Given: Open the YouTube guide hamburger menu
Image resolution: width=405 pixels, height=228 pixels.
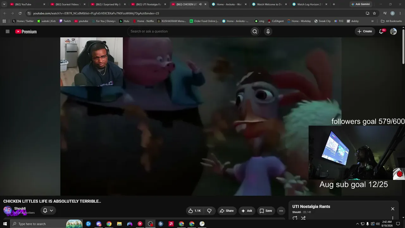Looking at the screenshot, I should (8, 31).
